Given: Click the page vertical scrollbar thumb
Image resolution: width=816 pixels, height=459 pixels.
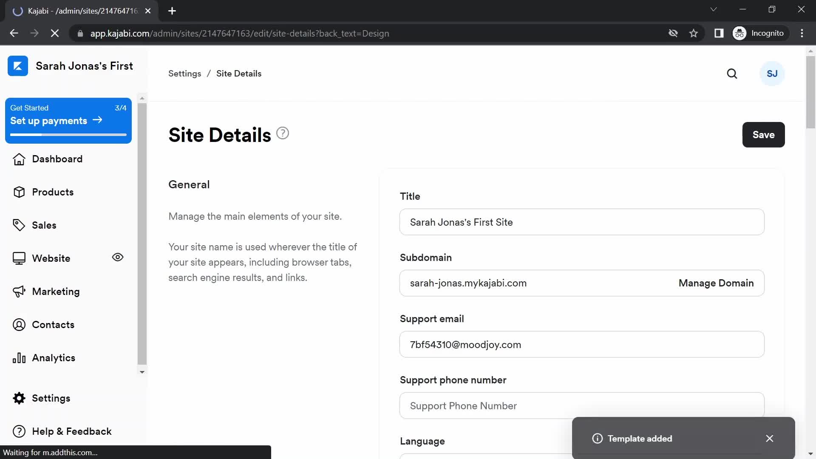Looking at the screenshot, I should (810, 91).
